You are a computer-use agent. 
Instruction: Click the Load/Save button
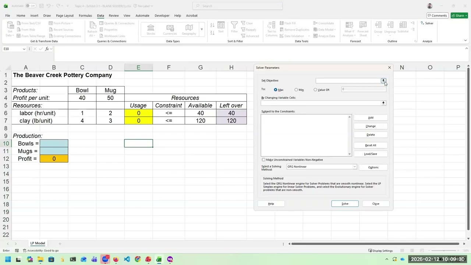[x=371, y=154]
